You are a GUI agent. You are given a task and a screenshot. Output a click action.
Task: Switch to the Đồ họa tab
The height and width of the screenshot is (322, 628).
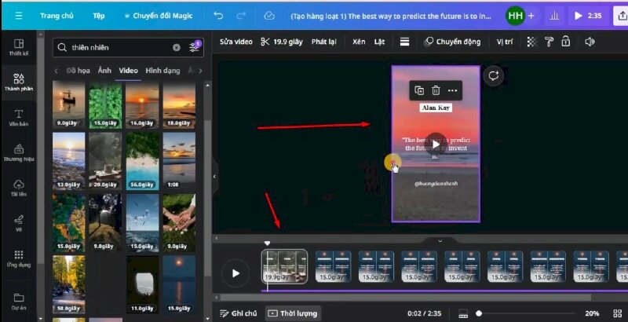pos(78,71)
